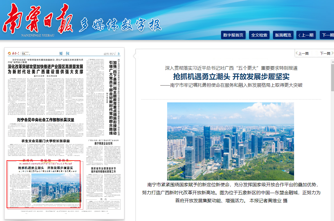Open the 数字报首页 home page
Viewport: 334px width, 221px height.
[x=233, y=35]
